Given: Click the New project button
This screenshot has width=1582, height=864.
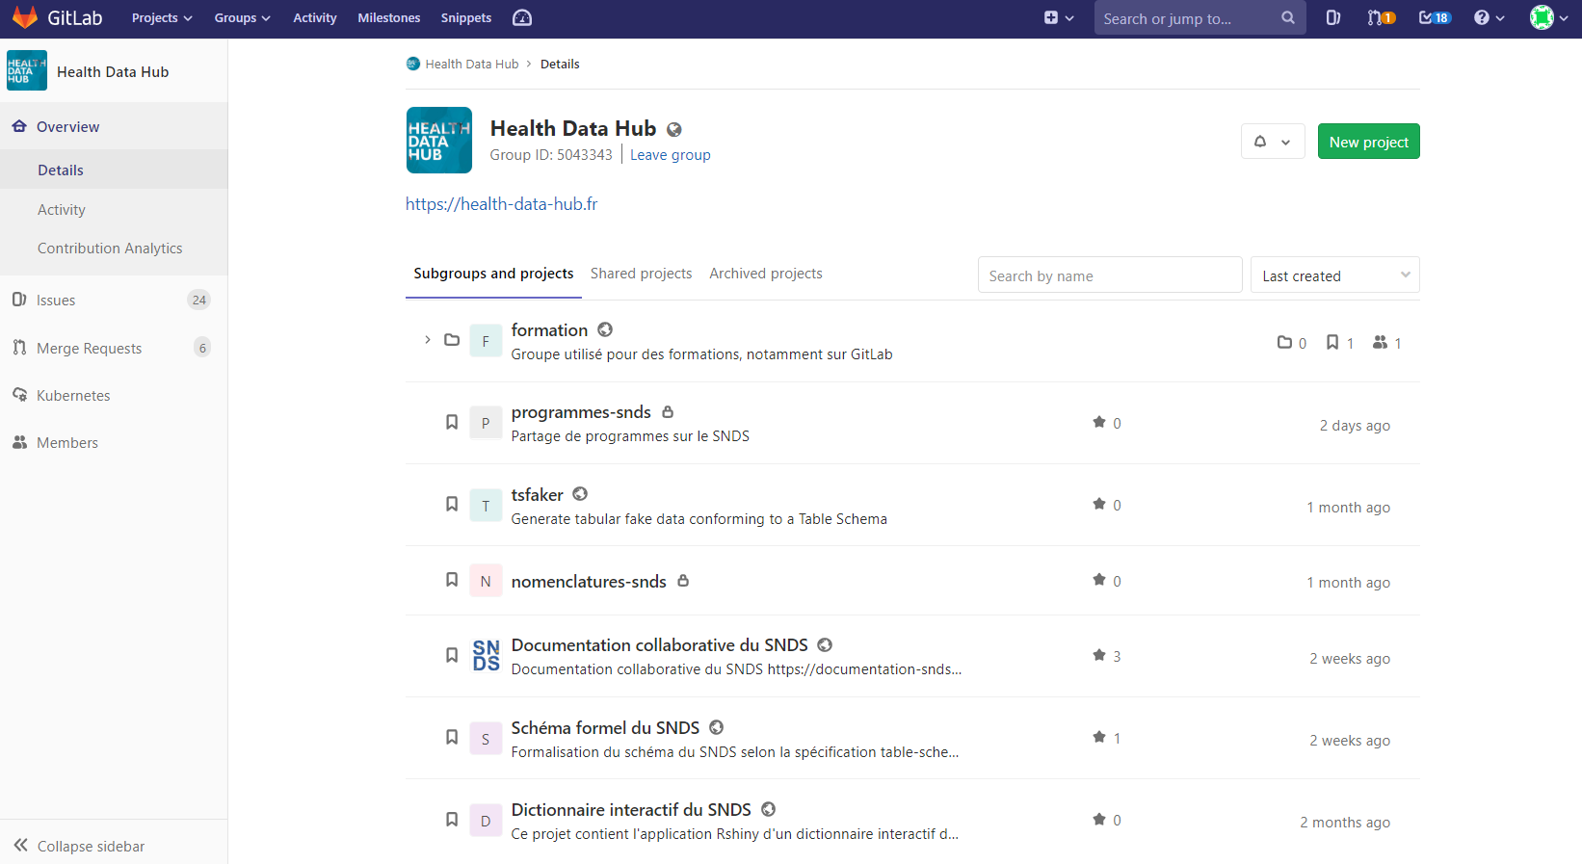Looking at the screenshot, I should [1368, 142].
